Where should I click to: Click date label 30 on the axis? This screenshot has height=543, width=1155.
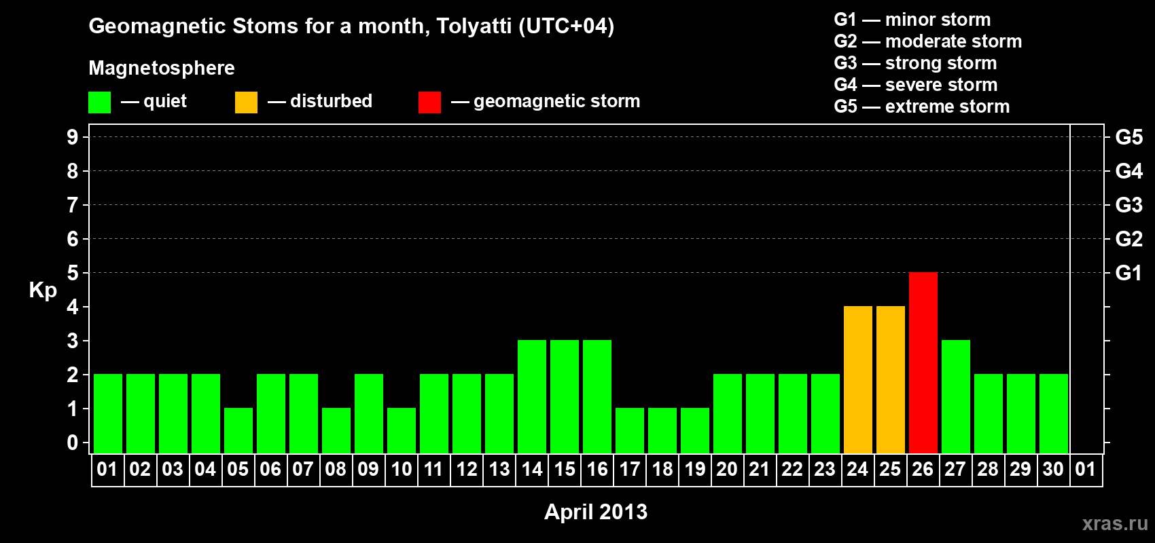coord(1053,469)
